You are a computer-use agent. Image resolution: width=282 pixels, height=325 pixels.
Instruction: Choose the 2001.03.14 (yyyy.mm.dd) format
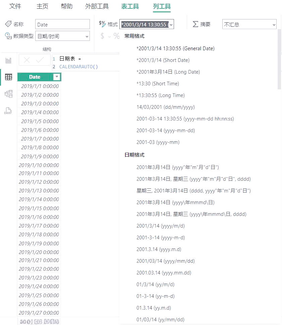[x=164, y=273]
